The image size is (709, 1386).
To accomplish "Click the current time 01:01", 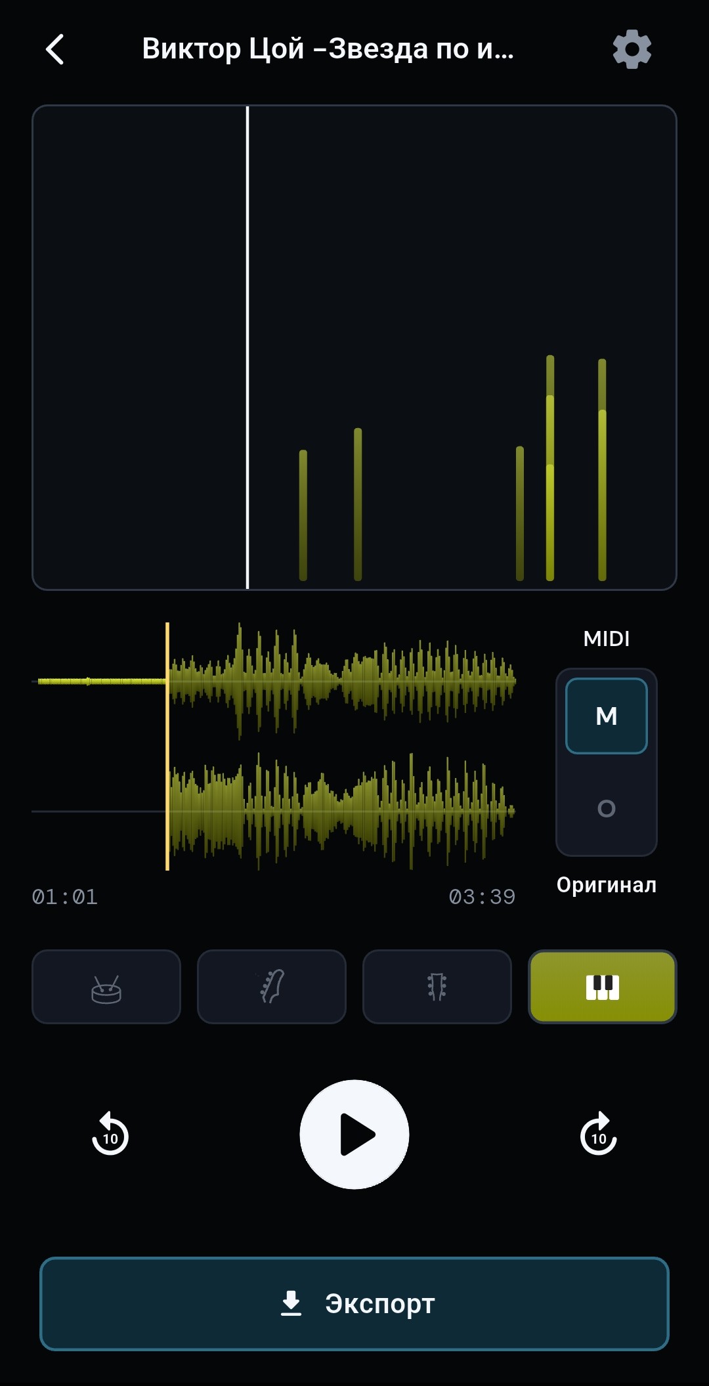I will tap(64, 896).
